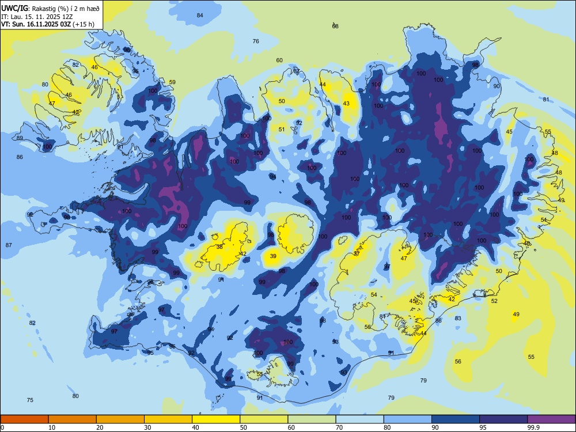The height and width of the screenshot is (432, 576).
Task: Click the 10–20 orange legend swatch
Action: (73, 419)
